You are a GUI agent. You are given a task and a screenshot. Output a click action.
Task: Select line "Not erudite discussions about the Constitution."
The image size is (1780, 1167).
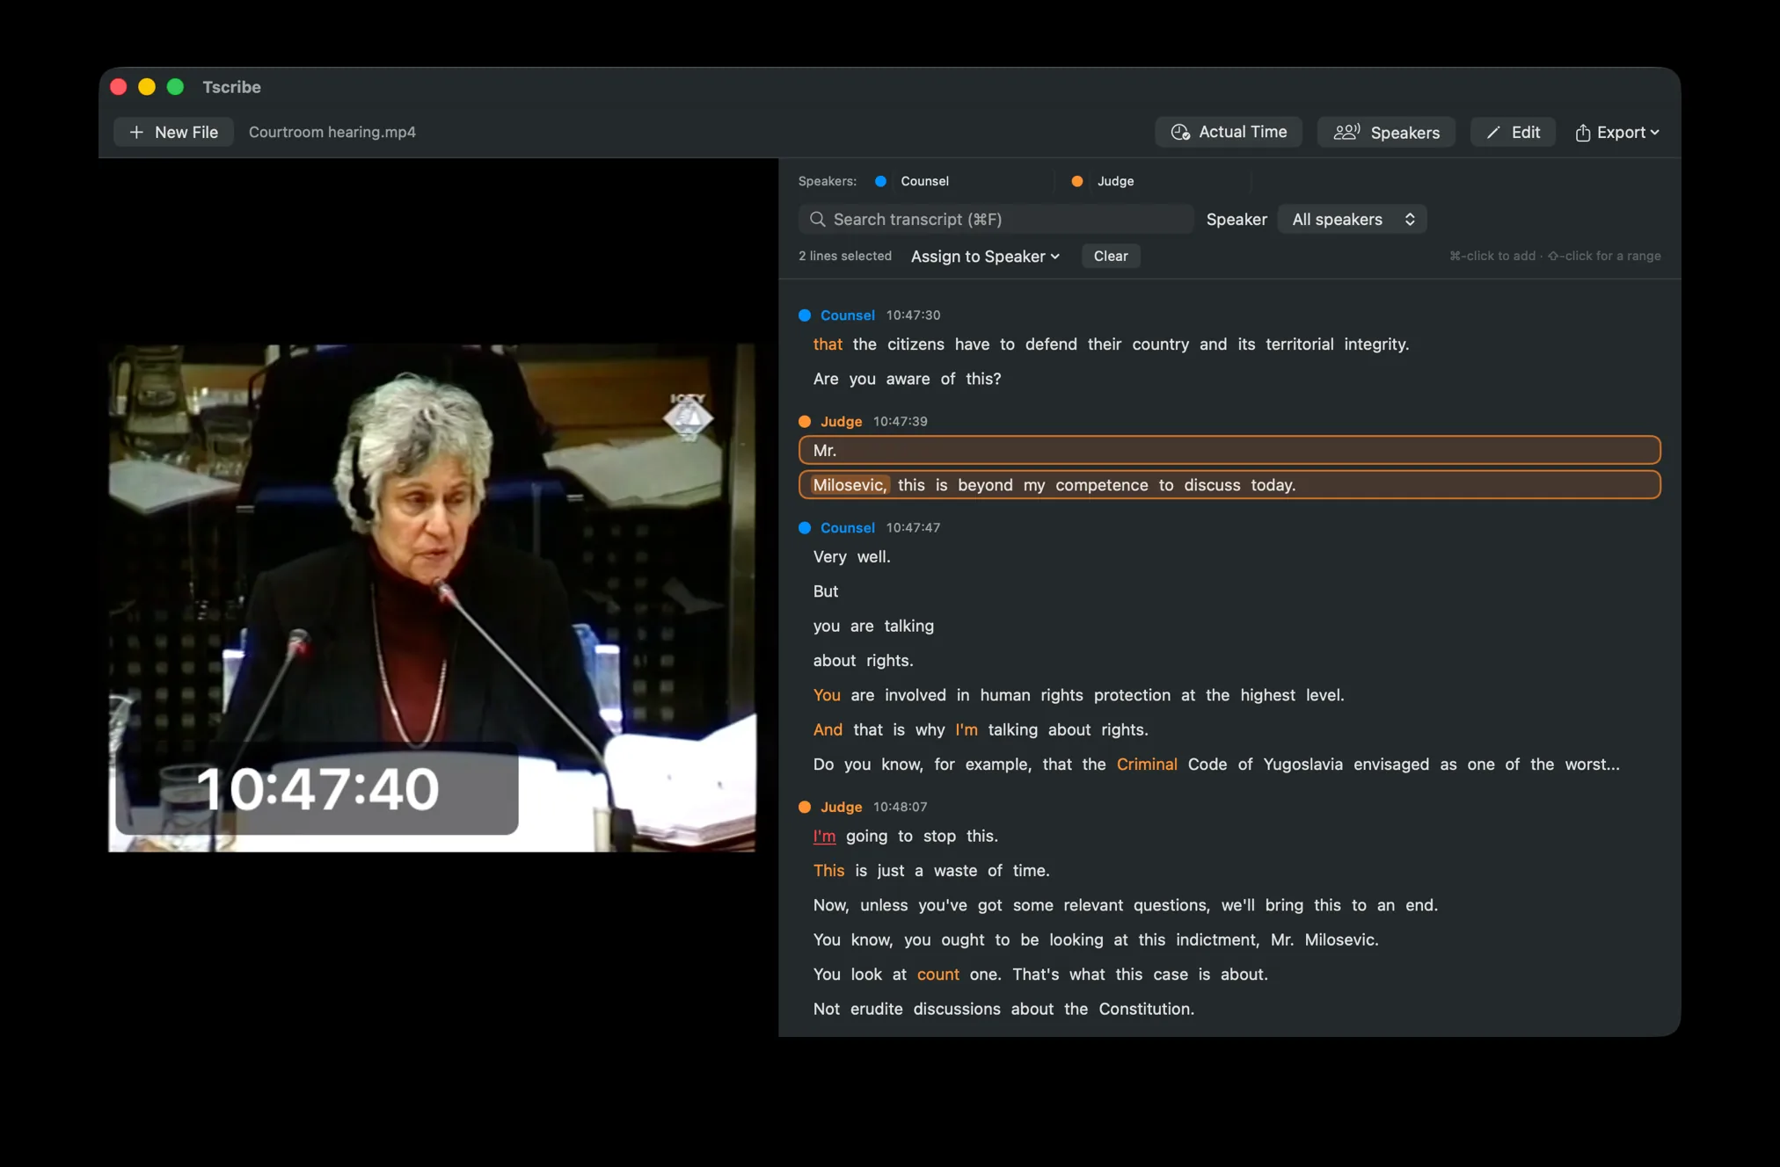pyautogui.click(x=1003, y=1009)
